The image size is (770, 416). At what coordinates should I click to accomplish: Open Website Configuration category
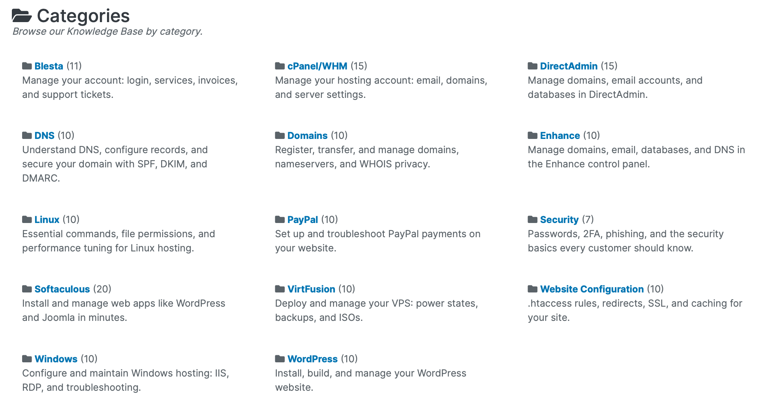click(x=592, y=289)
